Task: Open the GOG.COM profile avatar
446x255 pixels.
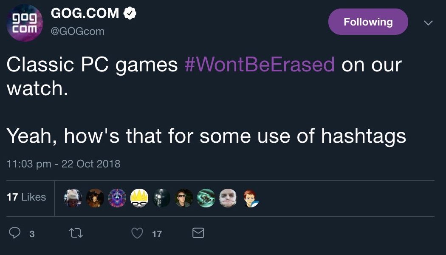Action: click(25, 23)
